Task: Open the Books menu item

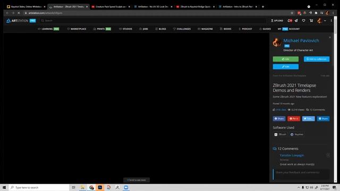Action: pos(225,29)
